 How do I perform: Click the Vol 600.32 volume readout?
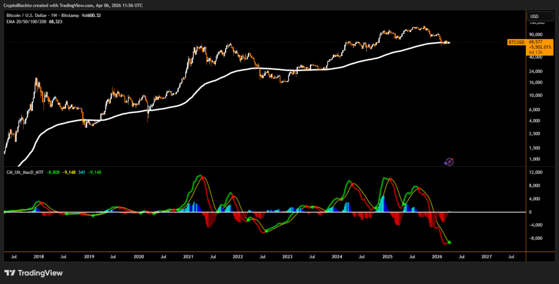click(91, 15)
